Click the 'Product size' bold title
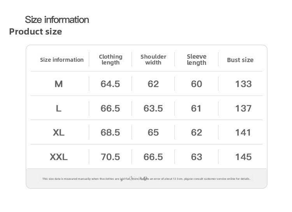292x212 pixels. pyautogui.click(x=35, y=31)
